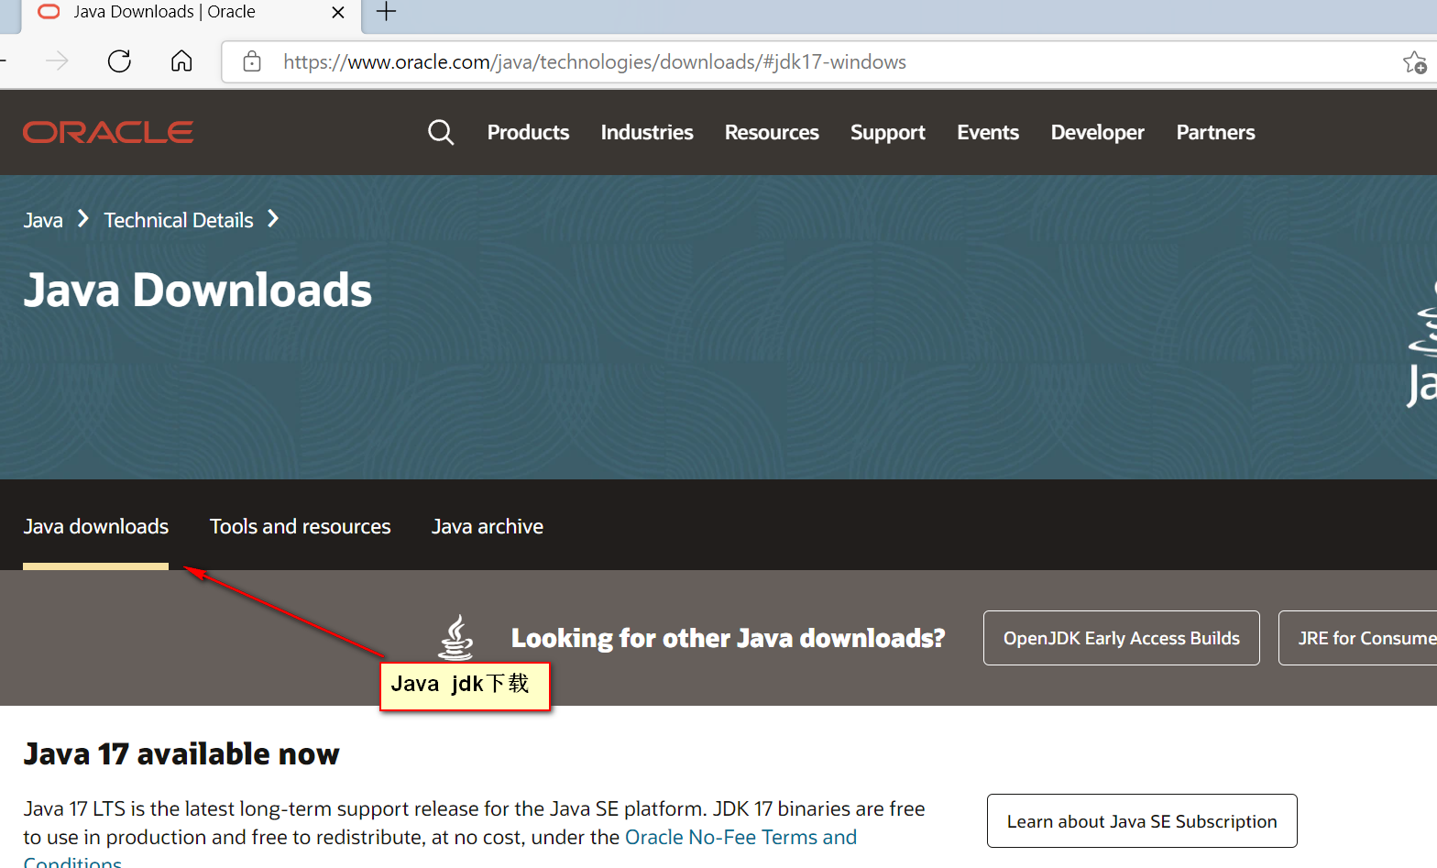Click Learn about Java SE Subscription button
This screenshot has width=1437, height=868.
[1142, 821]
